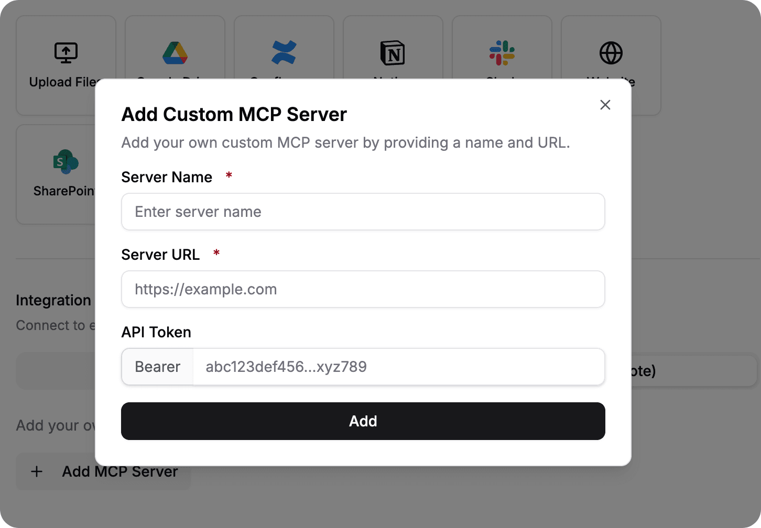Choose the Confluence integration icon
Viewport: 761px width, 528px height.
(x=284, y=53)
